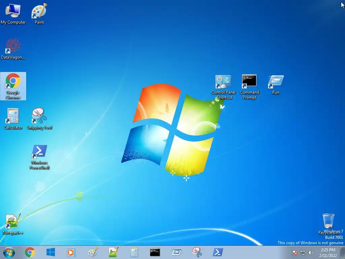Open the volume speaker tray icon
345x259 pixels.
(311, 253)
